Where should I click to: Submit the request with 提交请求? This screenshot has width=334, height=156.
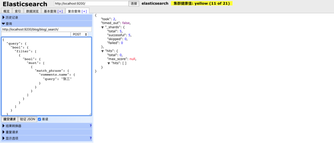tap(10, 119)
